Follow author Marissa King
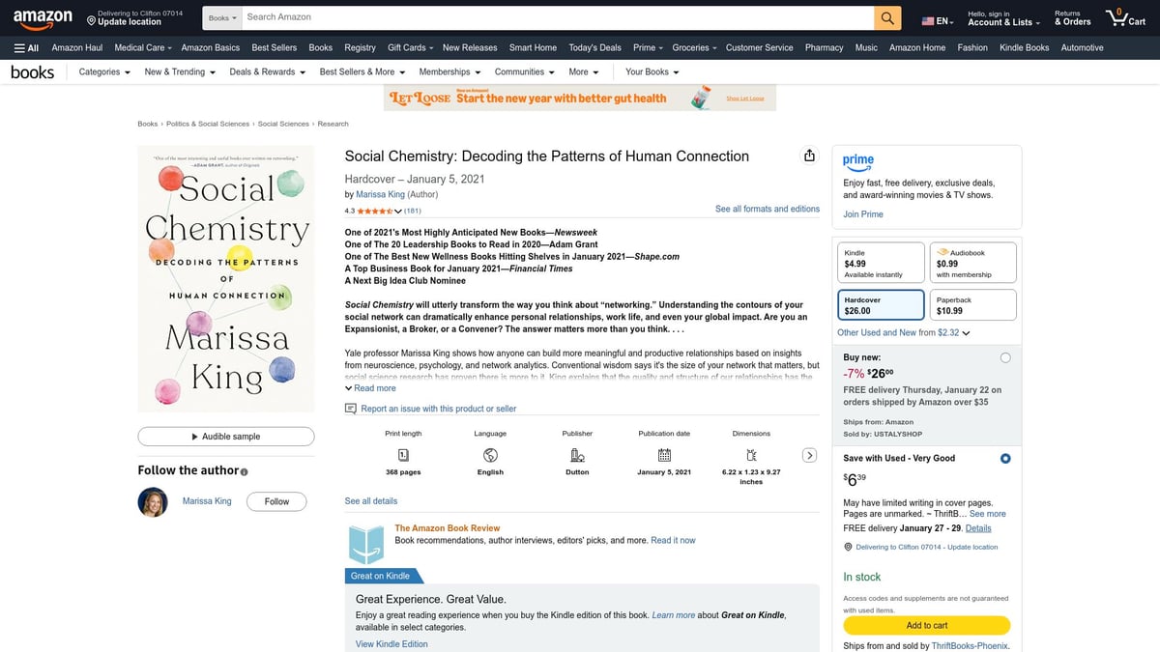Screen dimensions: 1160x652 (x=275, y=501)
